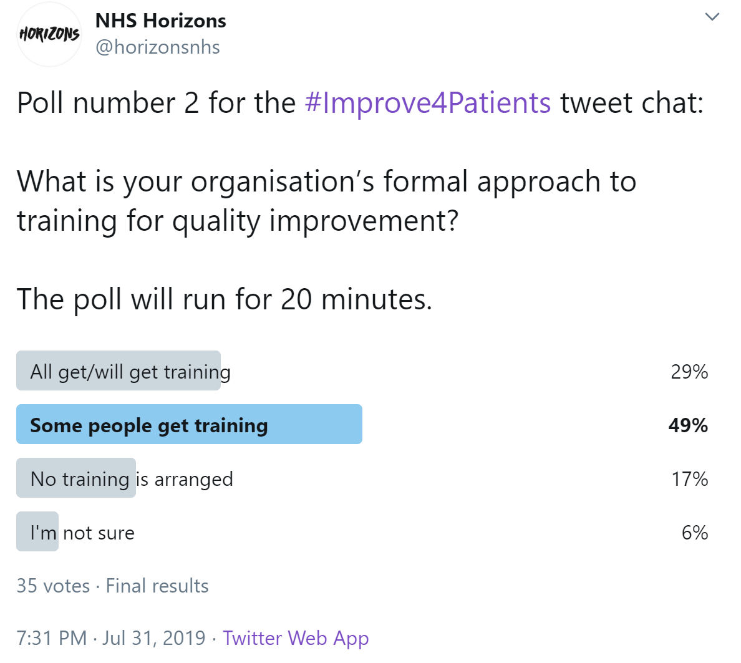Expand the tweet options chevron menu
The width and height of the screenshot is (741, 663).
(x=712, y=17)
